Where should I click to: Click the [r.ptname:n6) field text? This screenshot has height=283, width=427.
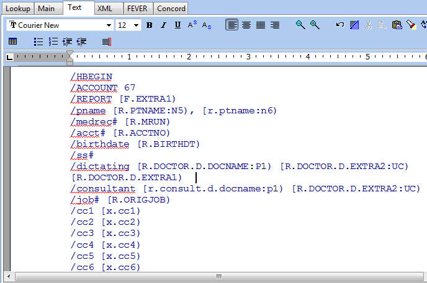(x=240, y=111)
